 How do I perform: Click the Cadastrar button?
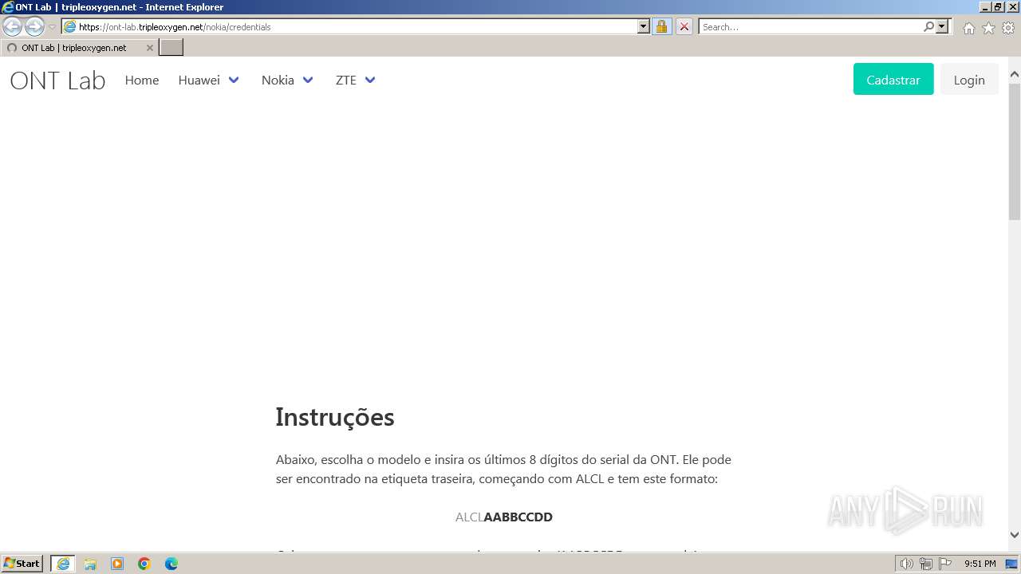coord(893,80)
